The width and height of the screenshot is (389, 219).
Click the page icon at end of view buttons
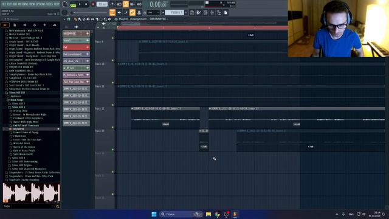point(225,12)
